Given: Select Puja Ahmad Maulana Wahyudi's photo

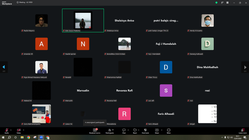Looking at the screenshot, I should pyautogui.click(x=42, y=67).
